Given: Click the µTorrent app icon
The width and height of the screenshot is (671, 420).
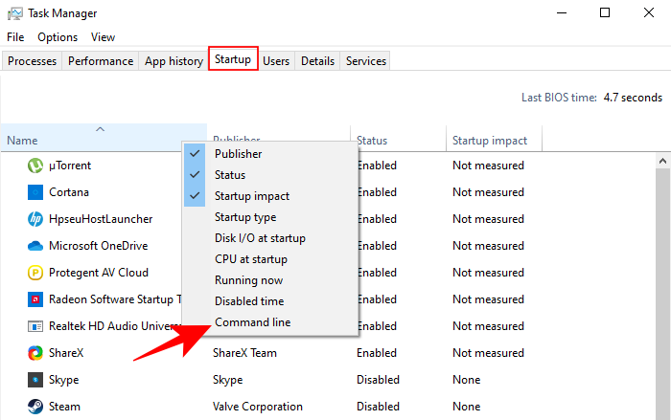Looking at the screenshot, I should tap(35, 166).
